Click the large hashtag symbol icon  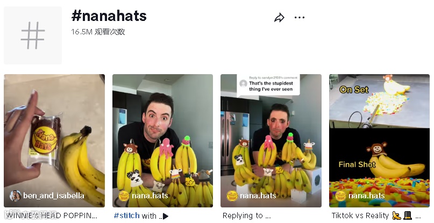pyautogui.click(x=33, y=35)
